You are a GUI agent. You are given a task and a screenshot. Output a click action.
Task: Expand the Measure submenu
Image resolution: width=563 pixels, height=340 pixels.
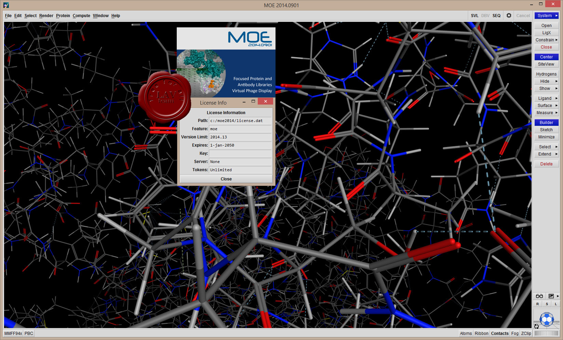click(547, 112)
